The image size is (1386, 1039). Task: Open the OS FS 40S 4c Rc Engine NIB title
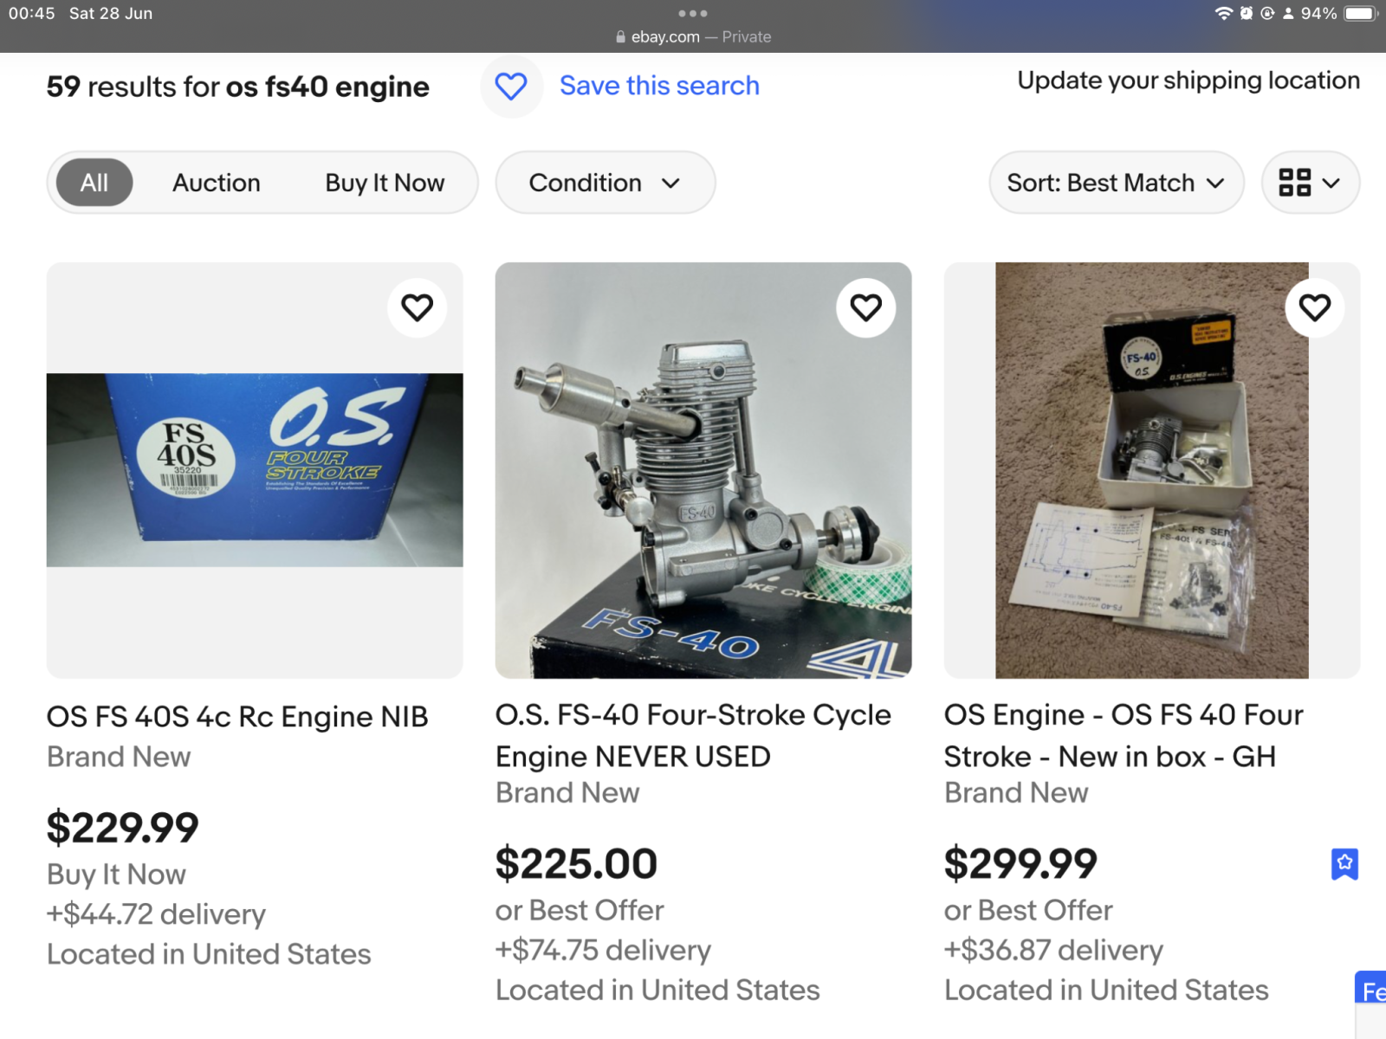(237, 717)
